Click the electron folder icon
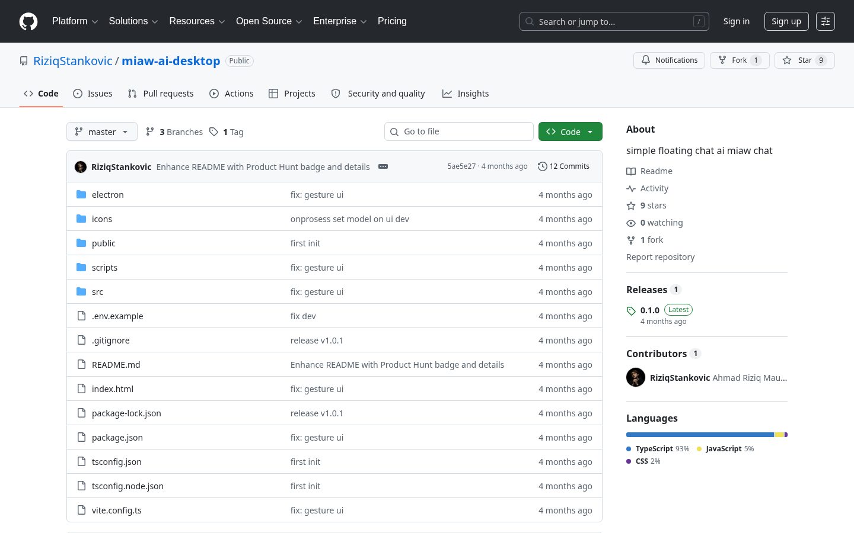This screenshot has height=533, width=854. point(81,194)
